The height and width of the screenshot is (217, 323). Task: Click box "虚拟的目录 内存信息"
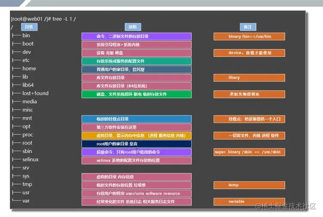[137, 177]
